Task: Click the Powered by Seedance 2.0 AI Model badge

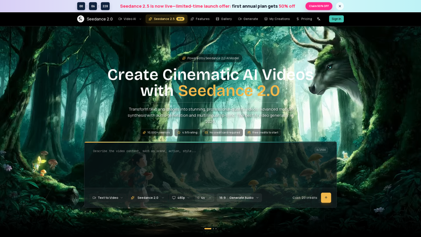Action: click(210, 58)
